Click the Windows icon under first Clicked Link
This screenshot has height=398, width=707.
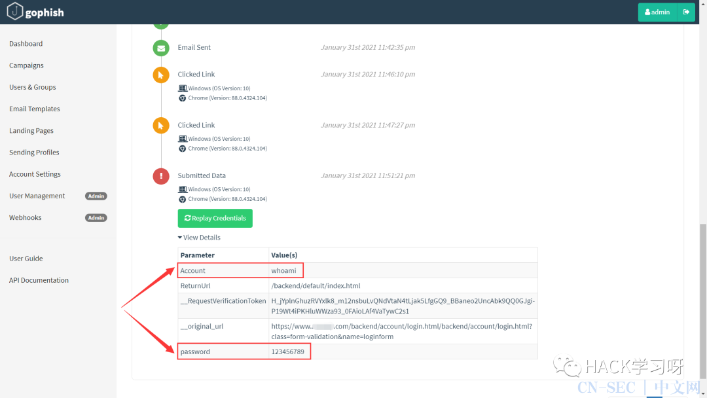pos(183,88)
